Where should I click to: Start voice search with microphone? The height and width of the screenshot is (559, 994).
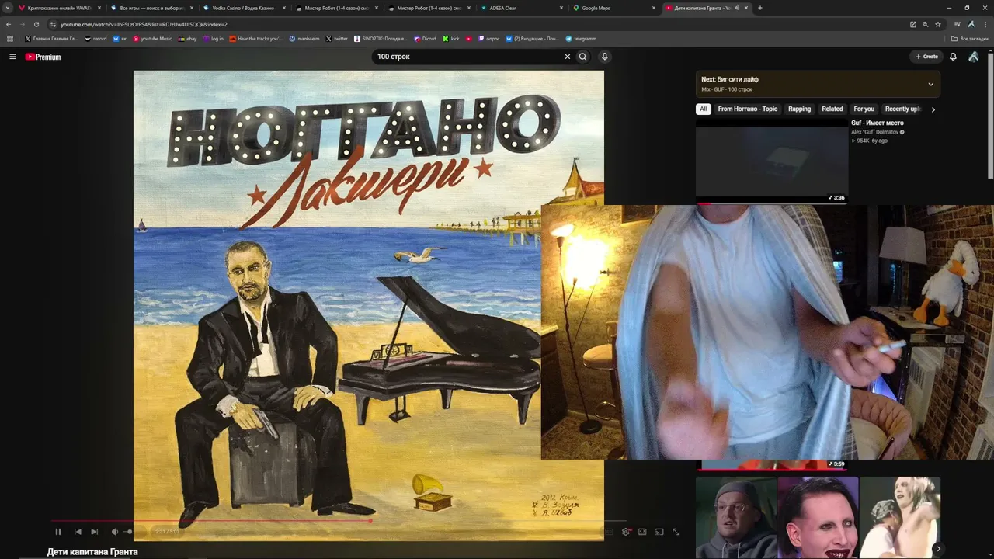pos(604,57)
